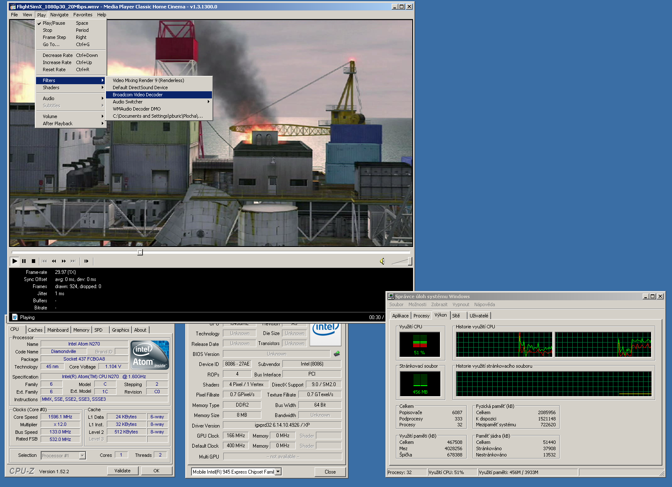Choose Go To... in Play menu

point(71,44)
